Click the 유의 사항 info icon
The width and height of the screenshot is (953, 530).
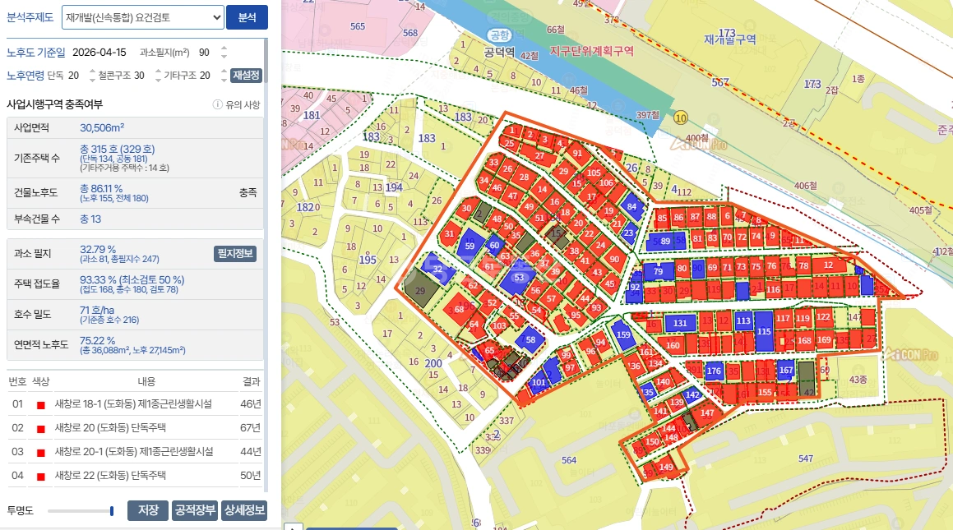[217, 104]
